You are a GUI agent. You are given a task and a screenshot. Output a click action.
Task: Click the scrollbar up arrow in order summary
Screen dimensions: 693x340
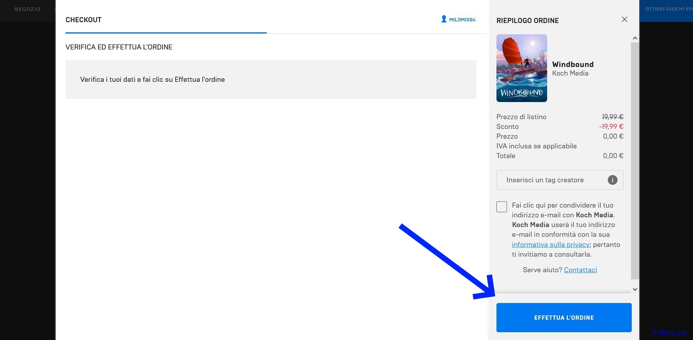[635, 38]
